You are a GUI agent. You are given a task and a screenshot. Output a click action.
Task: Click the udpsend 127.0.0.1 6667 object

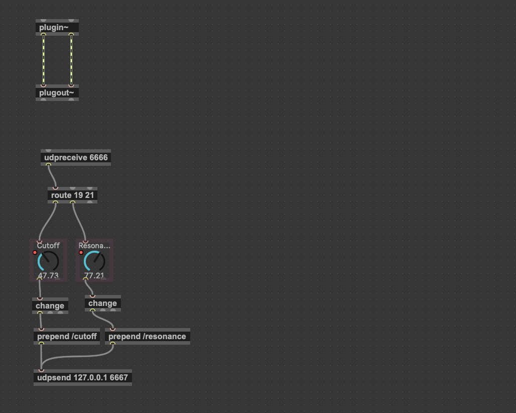[83, 377]
